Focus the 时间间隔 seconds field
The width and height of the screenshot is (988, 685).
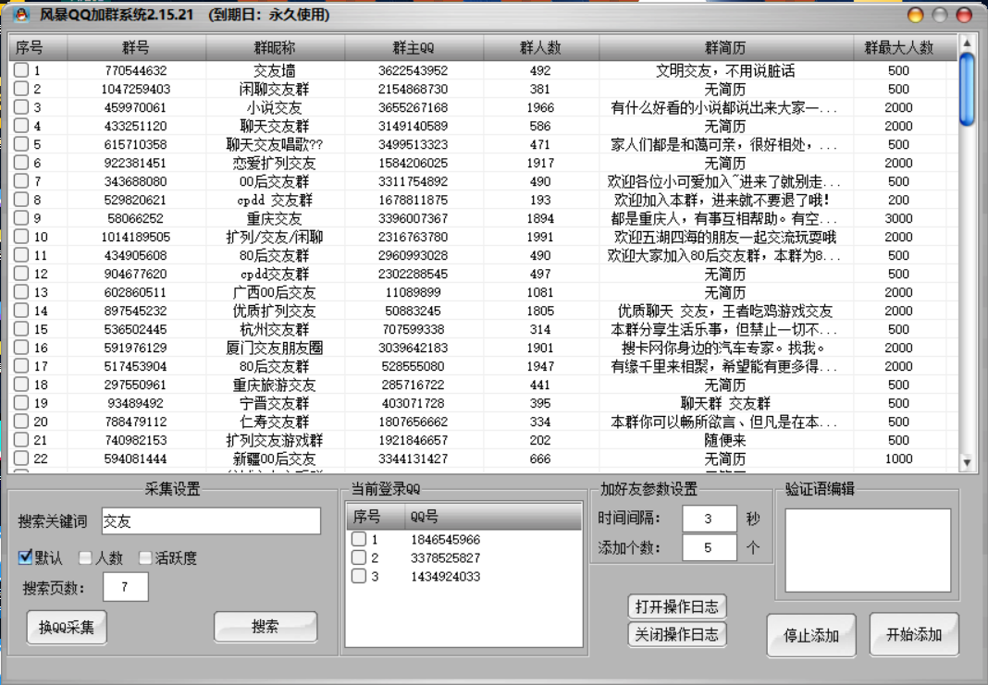click(710, 519)
